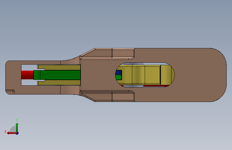Click the blue Z axis ball of triad
232x150 pixels.
pyautogui.click(x=17, y=133)
